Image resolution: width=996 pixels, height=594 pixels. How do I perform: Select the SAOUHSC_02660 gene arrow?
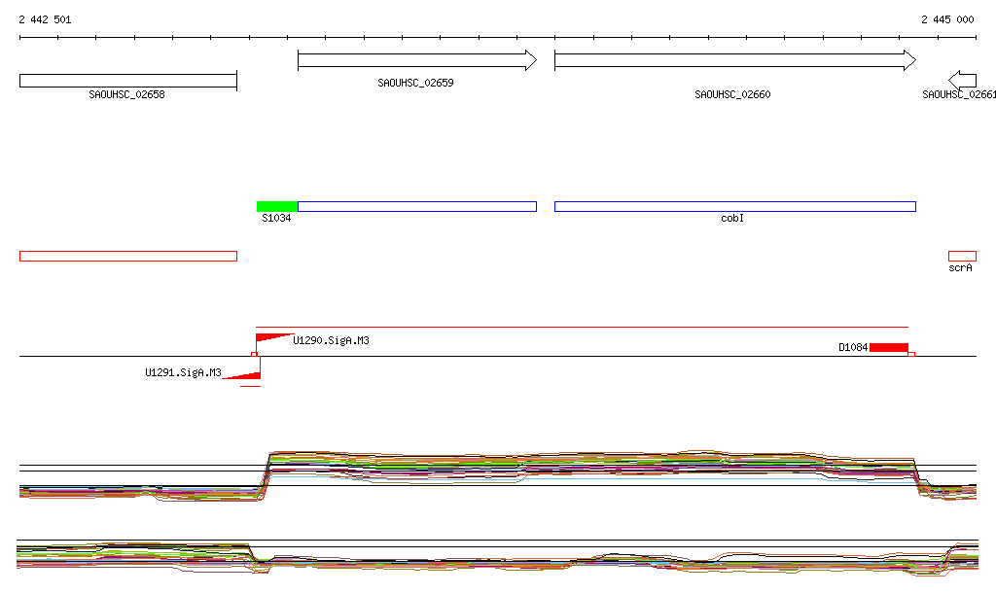(734, 60)
